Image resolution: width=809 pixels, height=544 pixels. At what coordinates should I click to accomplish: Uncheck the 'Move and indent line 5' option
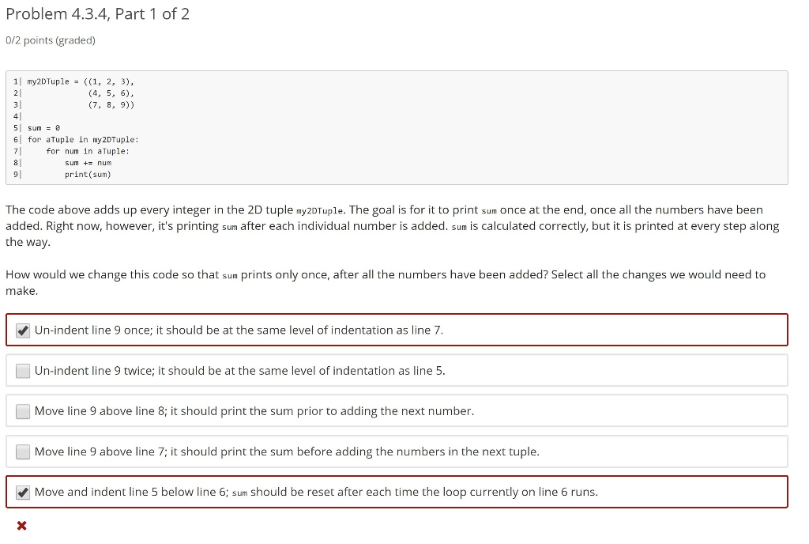pos(24,491)
